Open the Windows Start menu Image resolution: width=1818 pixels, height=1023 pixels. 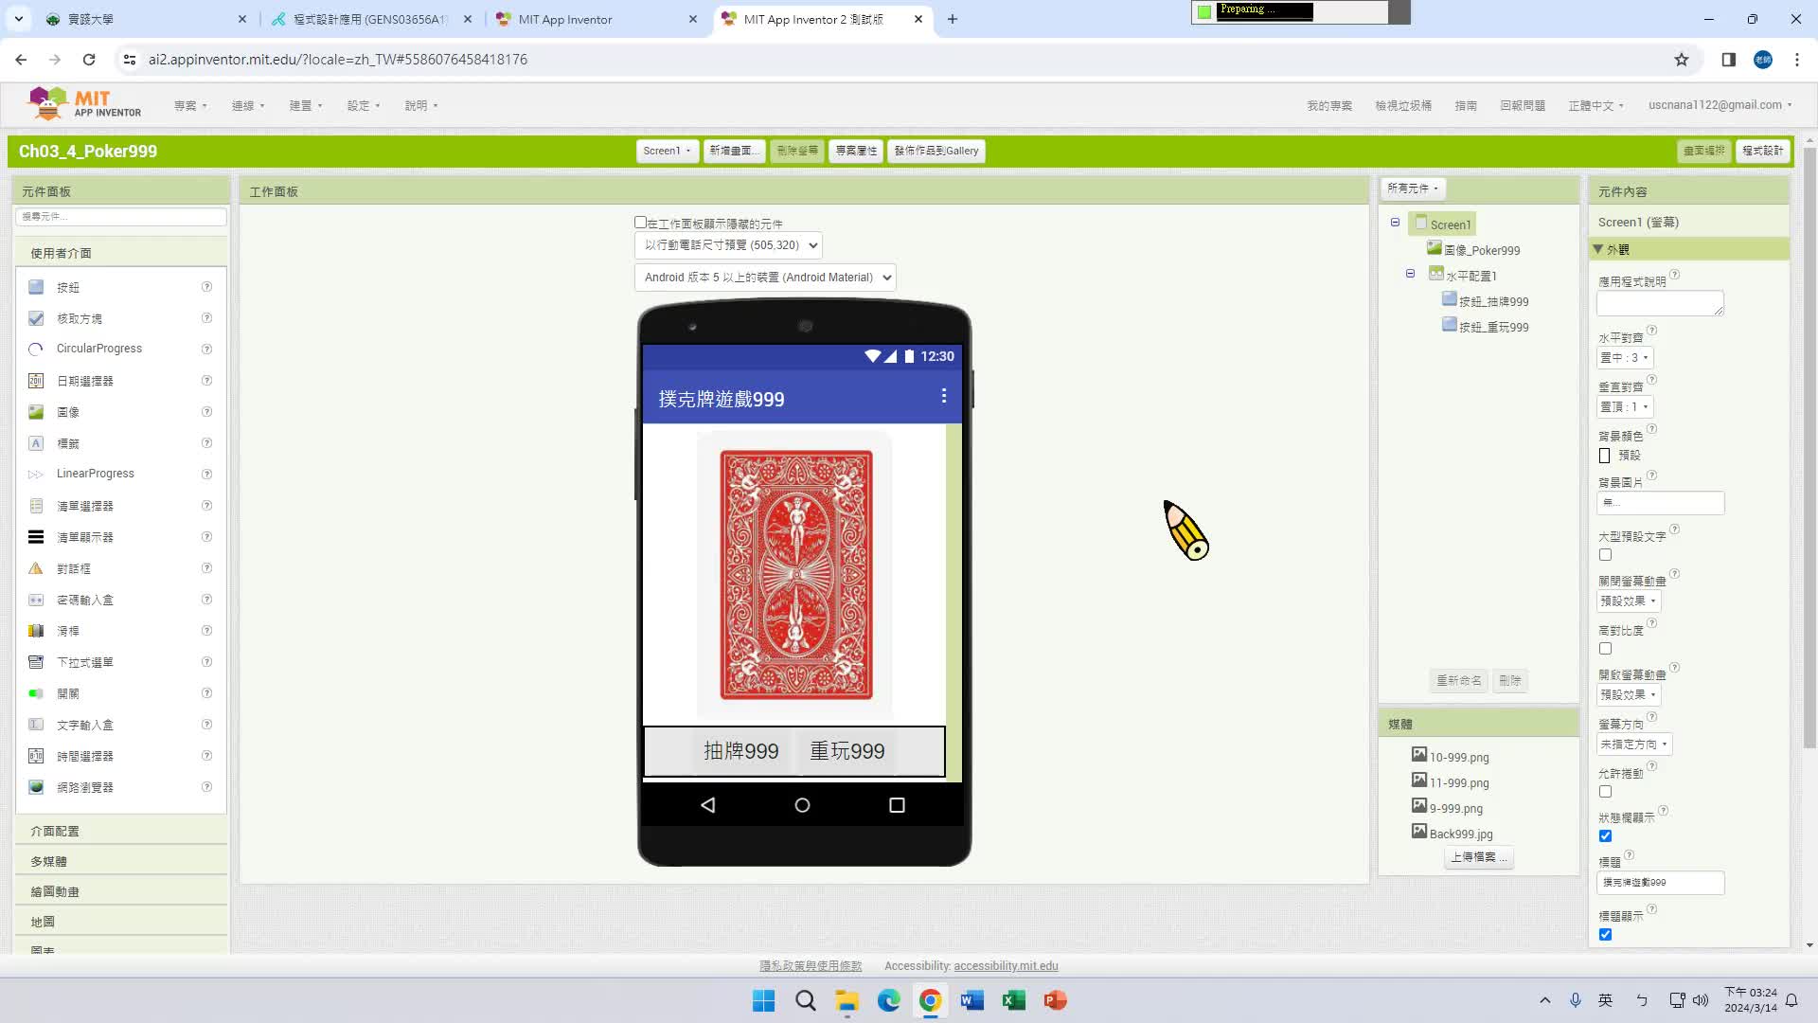point(763,1000)
